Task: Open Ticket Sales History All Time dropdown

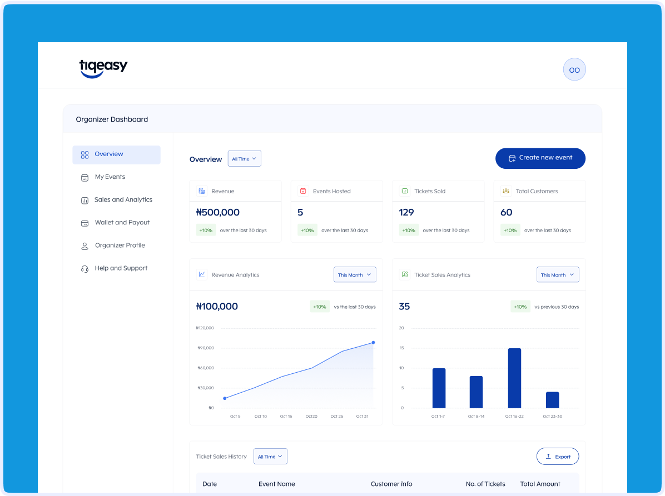Action: [270, 456]
